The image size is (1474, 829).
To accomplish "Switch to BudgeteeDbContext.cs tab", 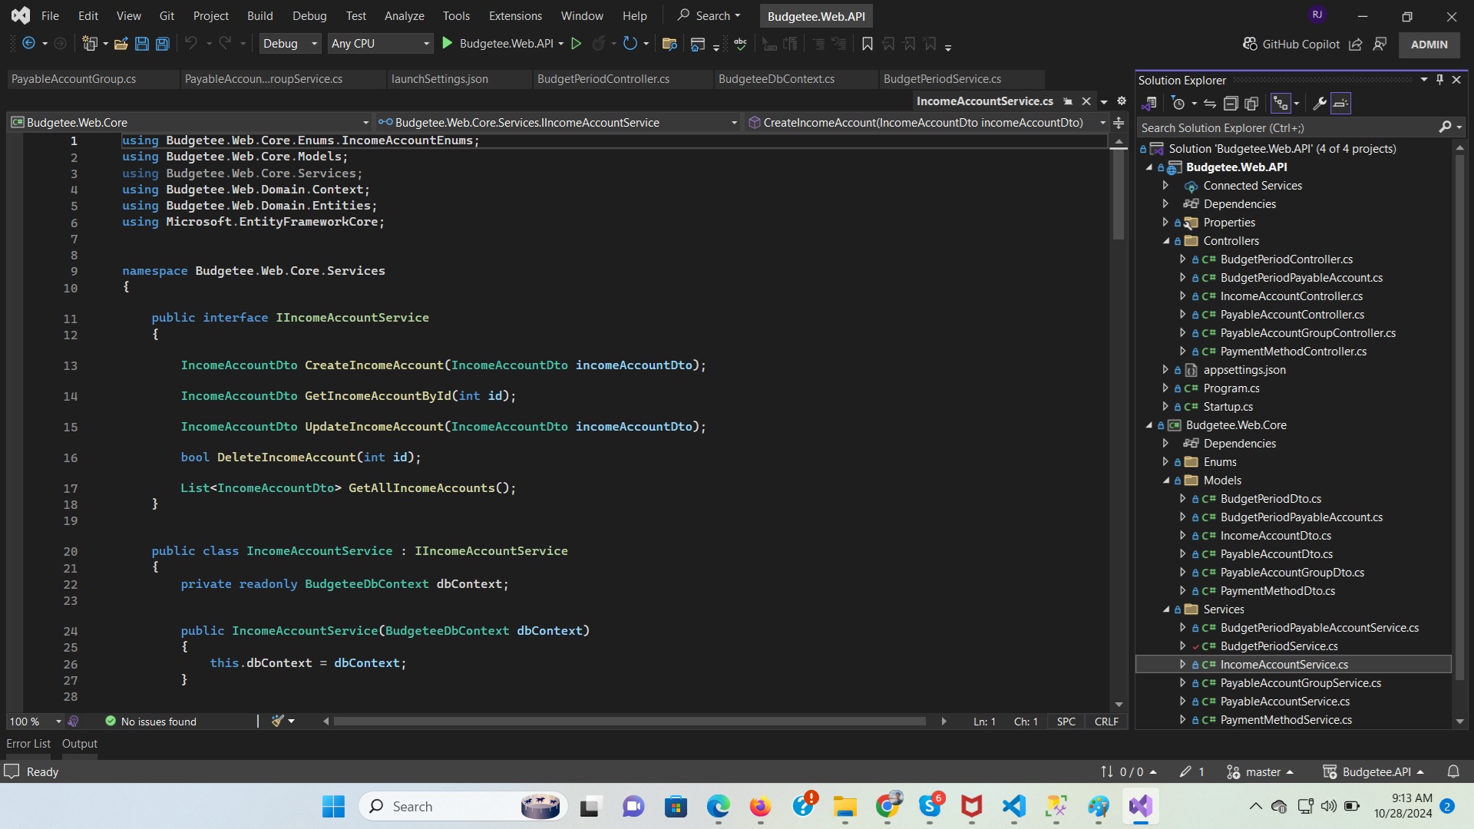I will pos(776,79).
